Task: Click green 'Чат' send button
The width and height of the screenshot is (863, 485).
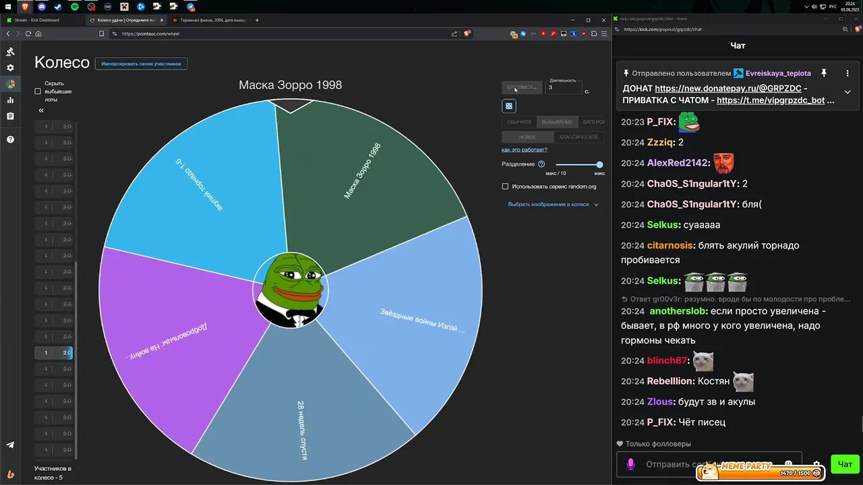Action: tap(845, 463)
